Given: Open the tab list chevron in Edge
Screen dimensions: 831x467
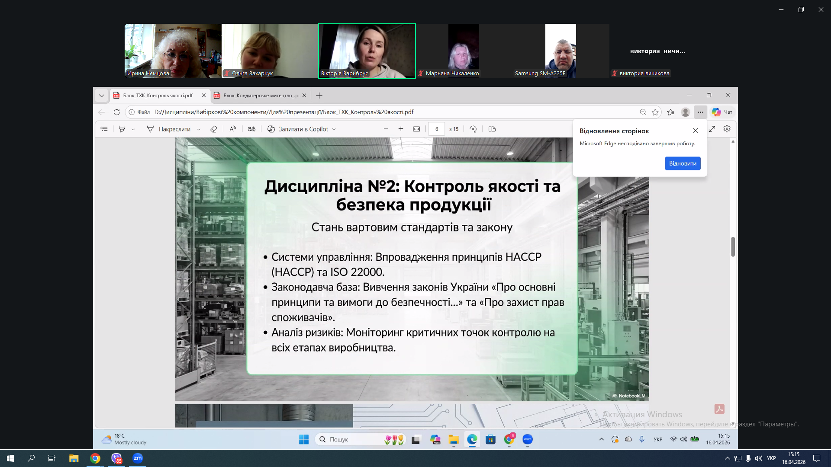Looking at the screenshot, I should pos(102,96).
